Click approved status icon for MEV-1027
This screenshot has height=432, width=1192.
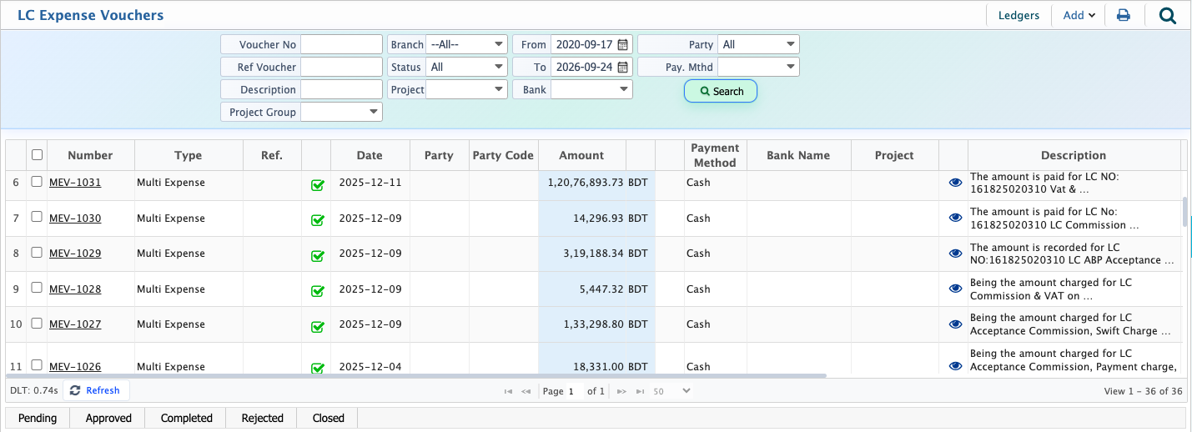click(317, 326)
